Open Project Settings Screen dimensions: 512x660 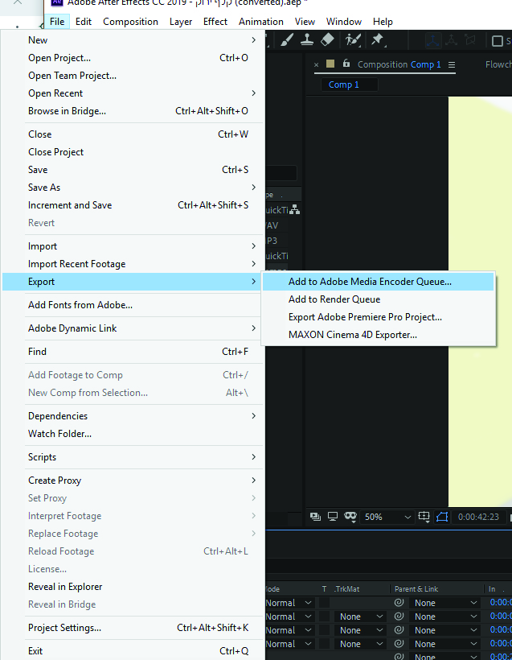click(133, 628)
